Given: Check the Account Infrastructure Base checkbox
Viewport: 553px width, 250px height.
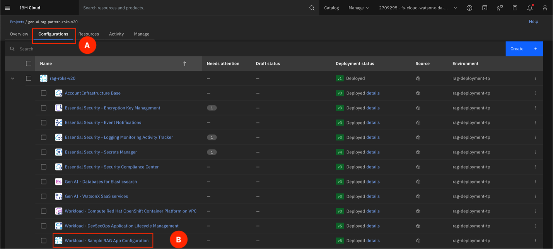Looking at the screenshot, I should [x=44, y=93].
